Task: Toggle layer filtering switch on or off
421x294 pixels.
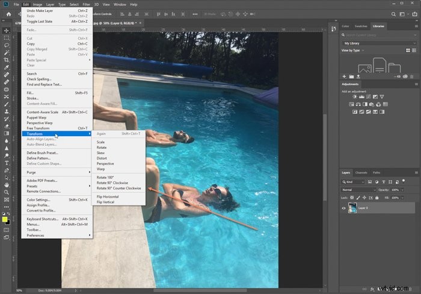Action: (x=404, y=181)
